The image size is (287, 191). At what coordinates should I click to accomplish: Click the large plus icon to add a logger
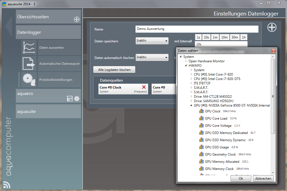(272, 27)
